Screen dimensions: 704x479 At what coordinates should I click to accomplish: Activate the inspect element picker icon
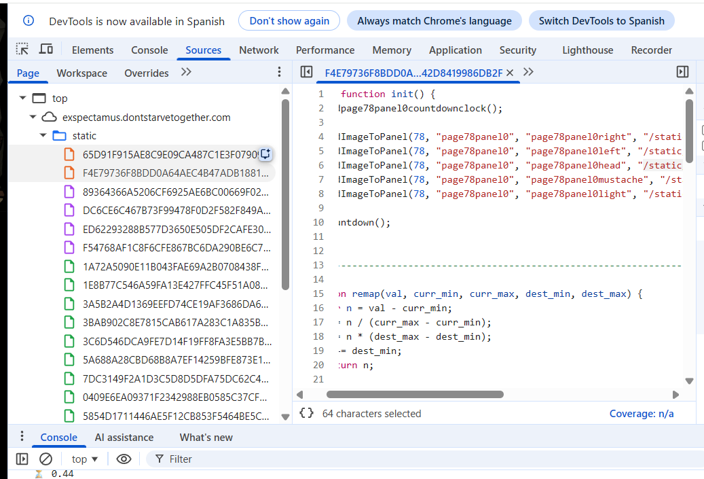click(x=22, y=49)
